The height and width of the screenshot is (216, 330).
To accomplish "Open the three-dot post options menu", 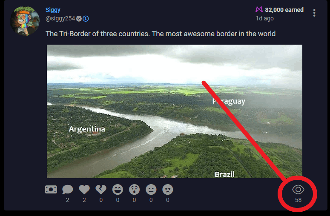I will pyautogui.click(x=314, y=13).
